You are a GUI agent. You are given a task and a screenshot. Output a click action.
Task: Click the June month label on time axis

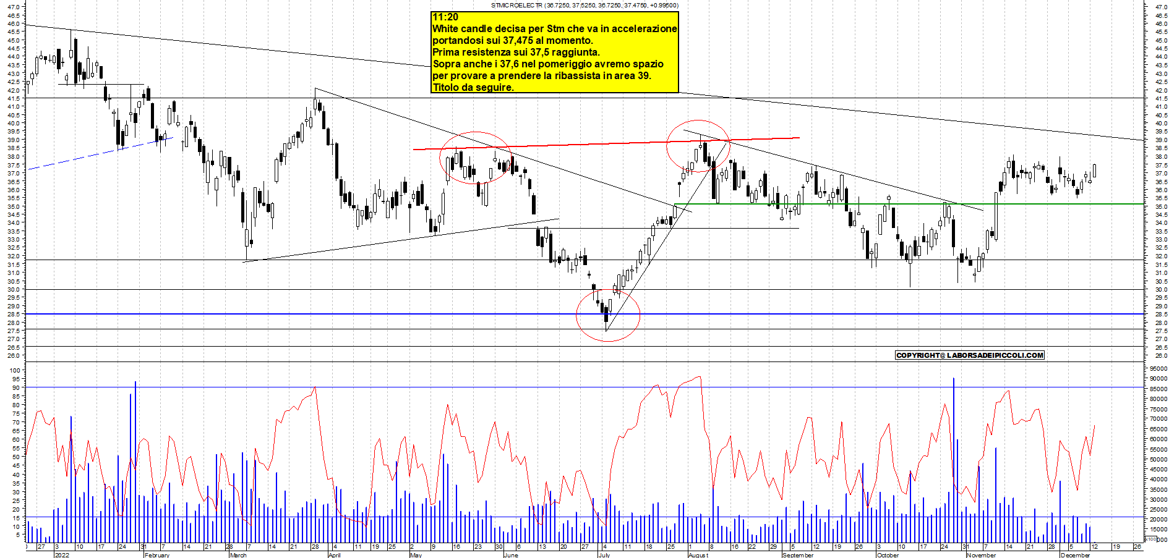coord(511,555)
